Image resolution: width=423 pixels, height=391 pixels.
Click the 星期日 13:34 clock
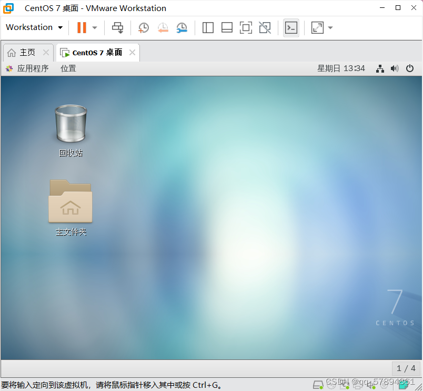pos(341,68)
